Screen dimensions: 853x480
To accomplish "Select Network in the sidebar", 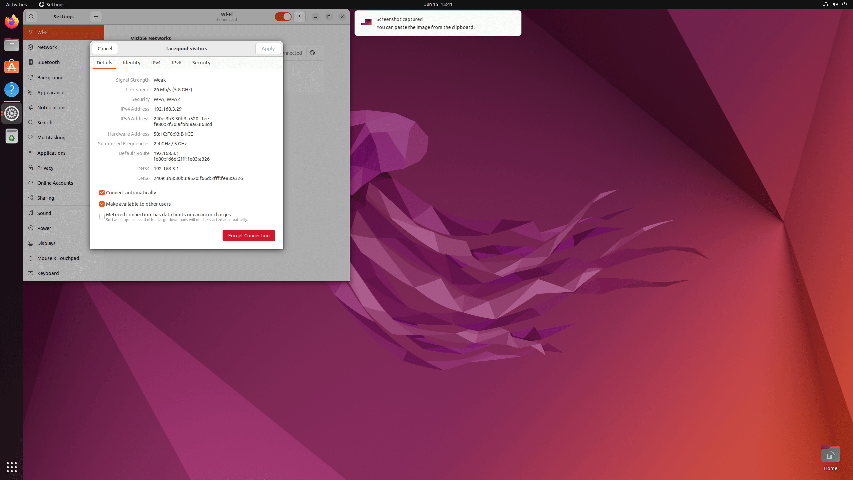I will coord(57,47).
